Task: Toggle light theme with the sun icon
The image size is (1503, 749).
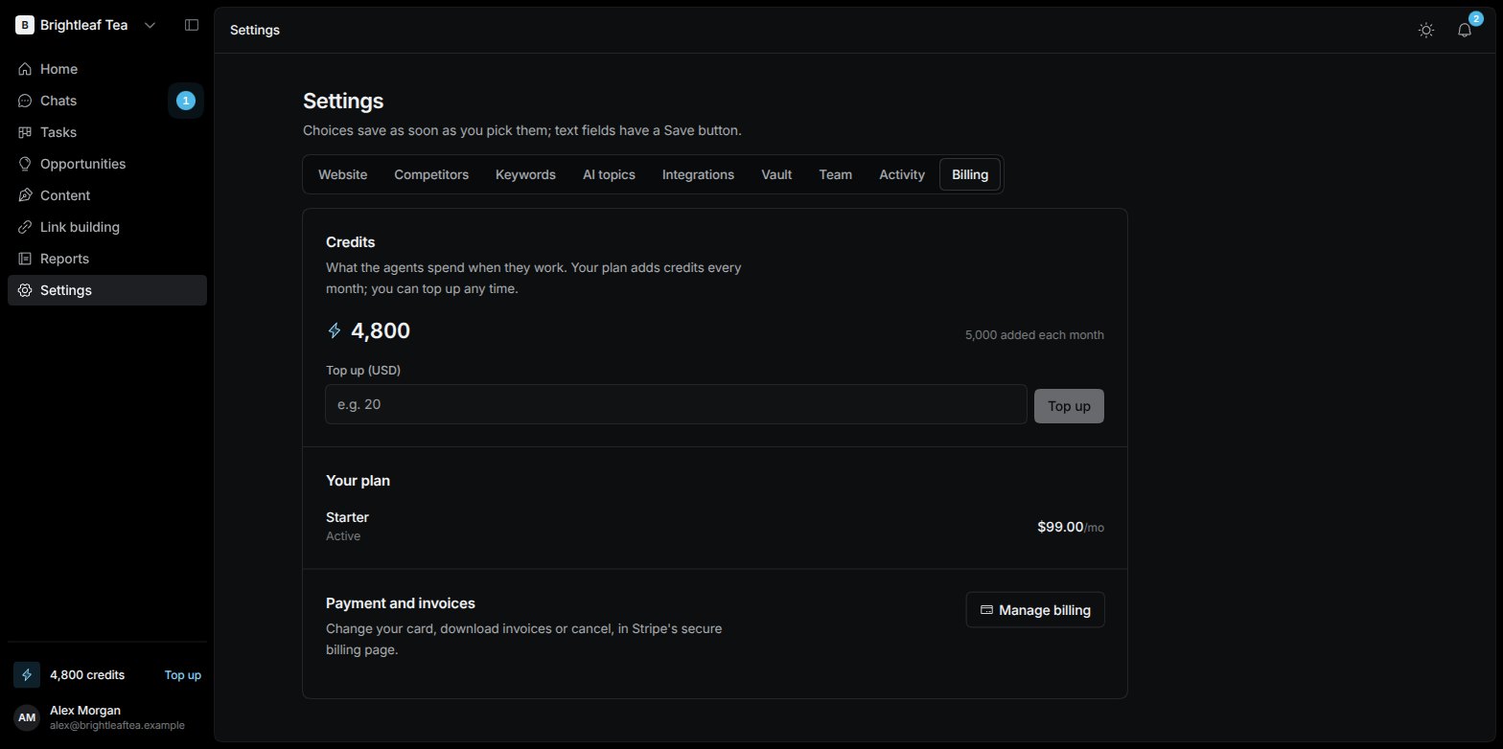Action: point(1426,30)
